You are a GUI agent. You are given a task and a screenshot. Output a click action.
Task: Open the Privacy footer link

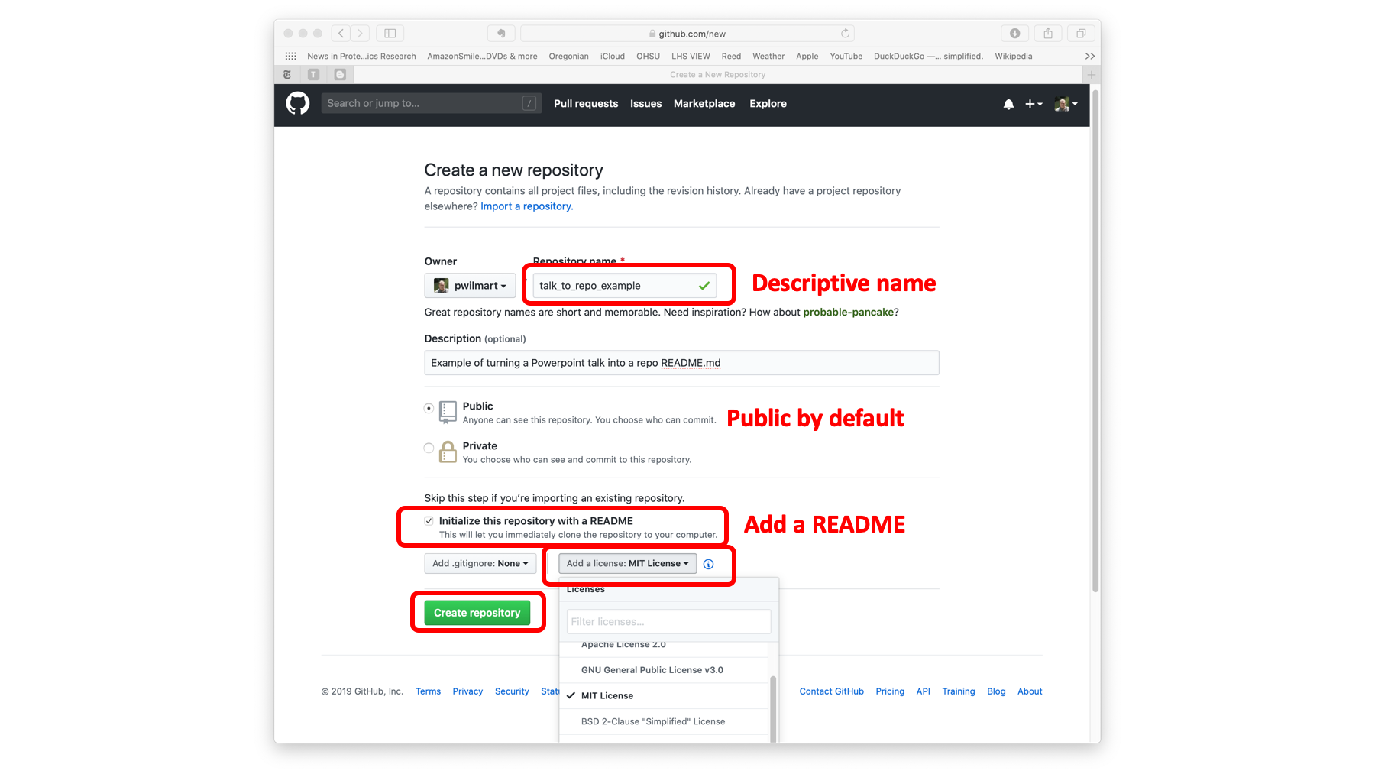[467, 691]
